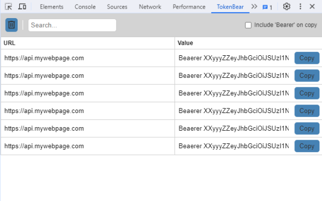This screenshot has height=201, width=322.
Task: Copy the third row token value
Action: (307, 93)
